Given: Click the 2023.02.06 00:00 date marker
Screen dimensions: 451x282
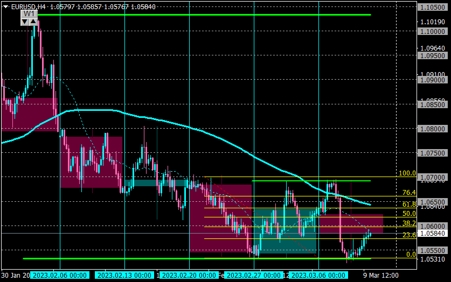Looking at the screenshot, I should pyautogui.click(x=60, y=276).
